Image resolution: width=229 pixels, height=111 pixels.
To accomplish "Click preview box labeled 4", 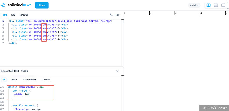I will click(213, 13).
